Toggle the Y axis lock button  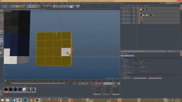[x=32, y=6]
